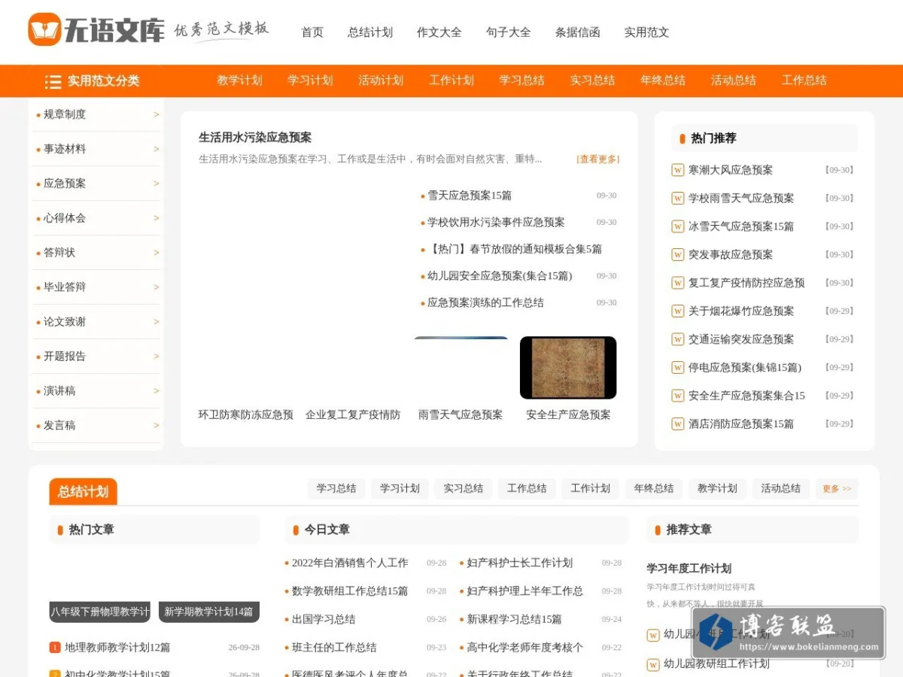This screenshot has height=677, width=903.
Task: Expand the 应急预案 category arrow
Action: pyautogui.click(x=157, y=184)
